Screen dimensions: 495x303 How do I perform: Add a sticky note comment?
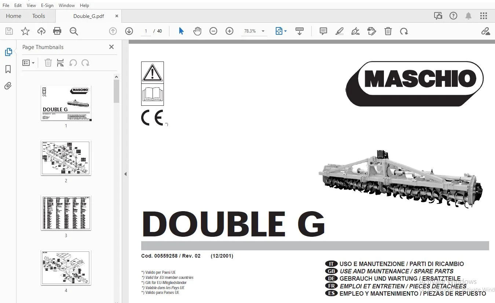pyautogui.click(x=323, y=31)
